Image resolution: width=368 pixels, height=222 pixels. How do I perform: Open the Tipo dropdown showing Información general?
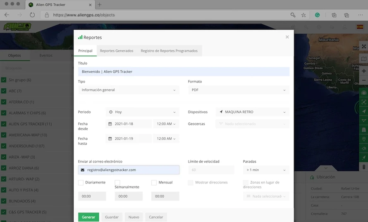[x=129, y=90]
